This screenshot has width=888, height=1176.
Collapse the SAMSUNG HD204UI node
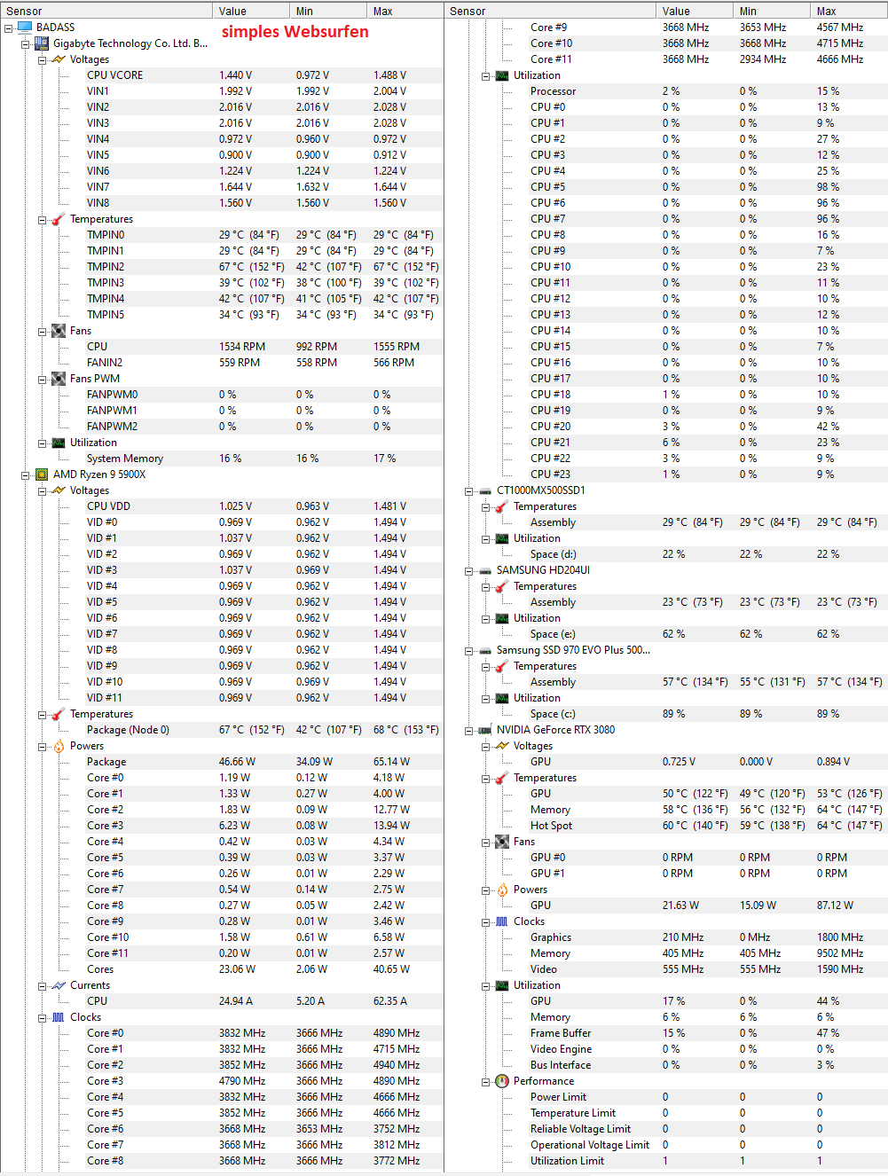pyautogui.click(x=469, y=570)
